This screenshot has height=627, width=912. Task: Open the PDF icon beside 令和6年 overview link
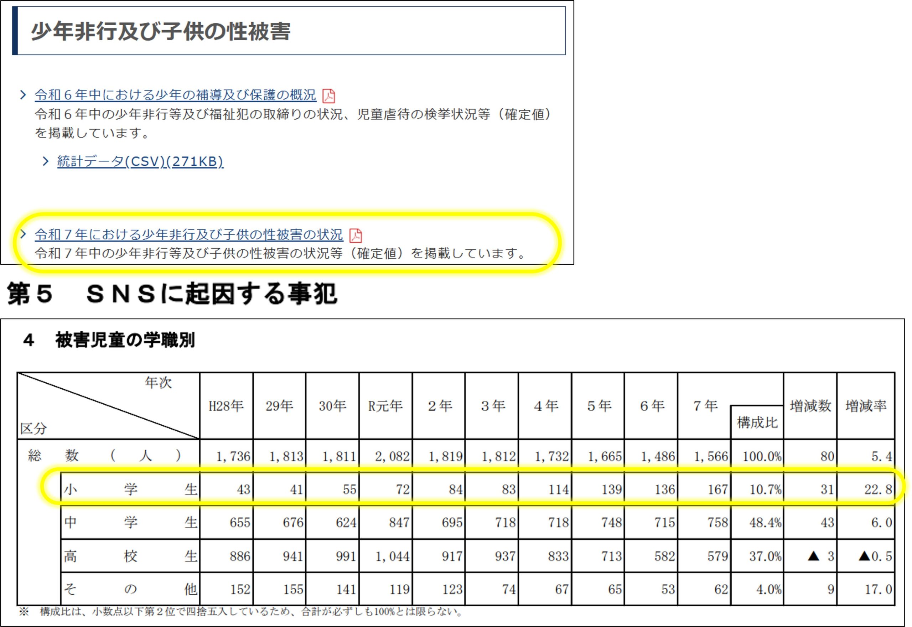coord(329,95)
